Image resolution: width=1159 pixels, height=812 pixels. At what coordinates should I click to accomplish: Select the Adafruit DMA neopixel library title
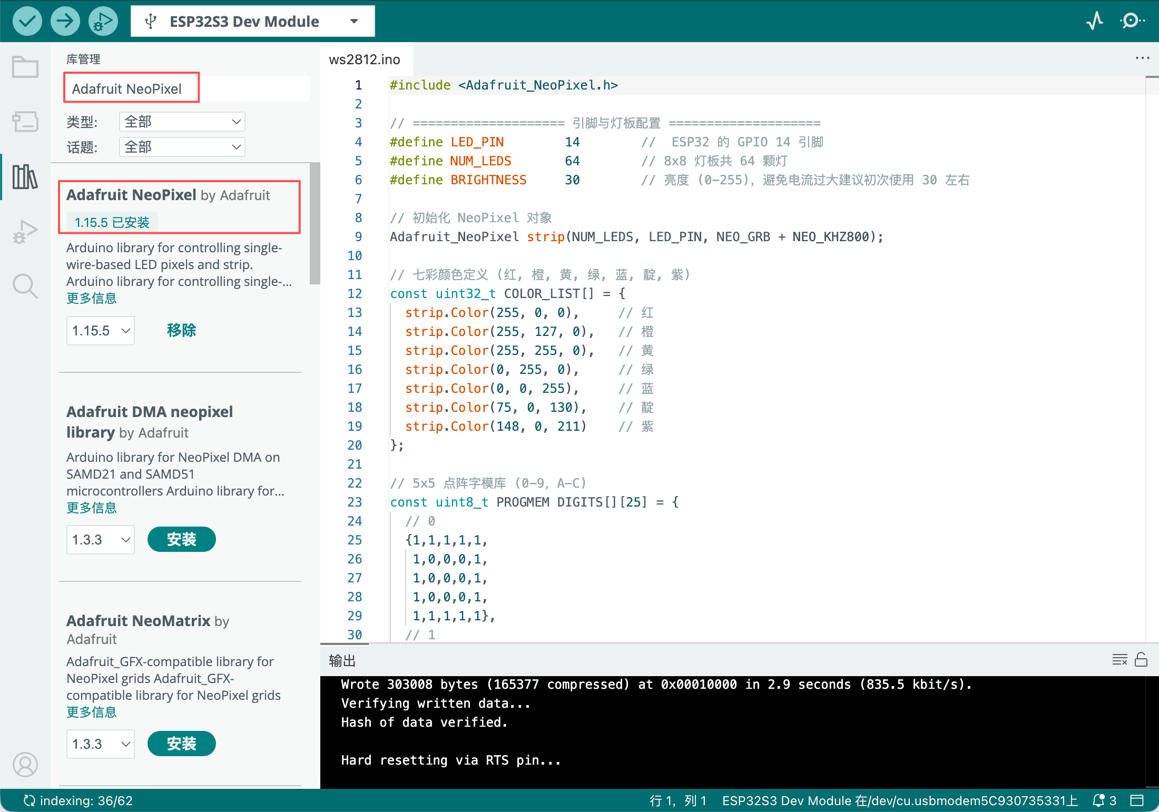150,422
